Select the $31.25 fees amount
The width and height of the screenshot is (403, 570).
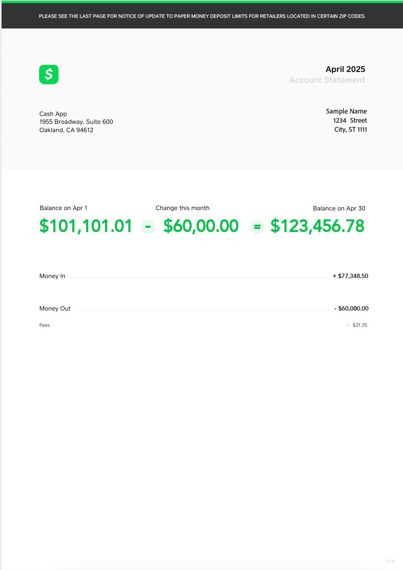[x=360, y=325]
